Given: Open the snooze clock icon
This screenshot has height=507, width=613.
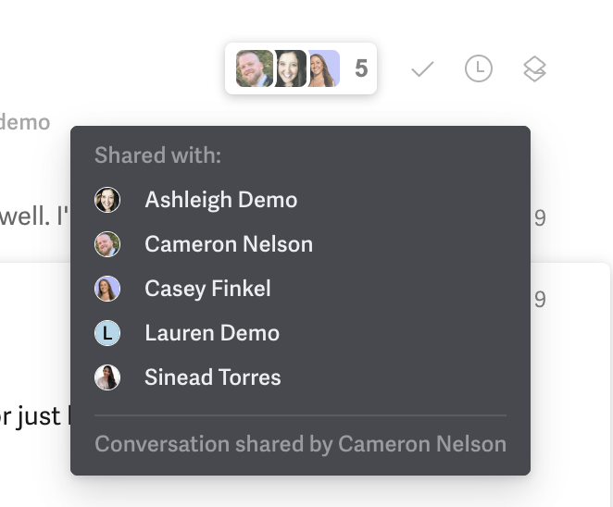Looking at the screenshot, I should click(x=479, y=68).
